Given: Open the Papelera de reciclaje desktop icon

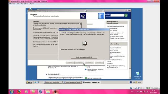Looking at the screenshot, I should pos(138,75).
